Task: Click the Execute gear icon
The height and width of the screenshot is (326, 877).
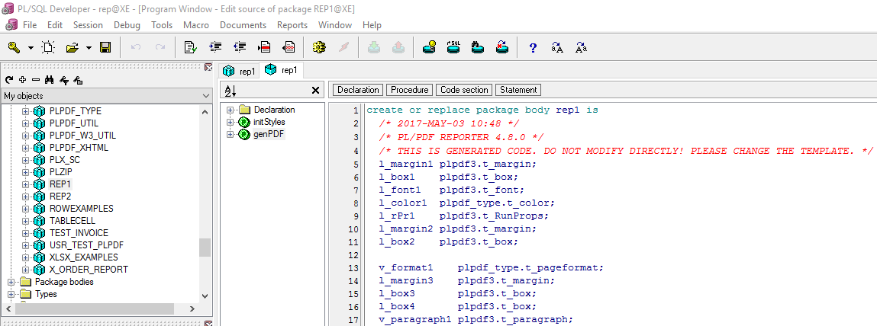Action: [319, 47]
